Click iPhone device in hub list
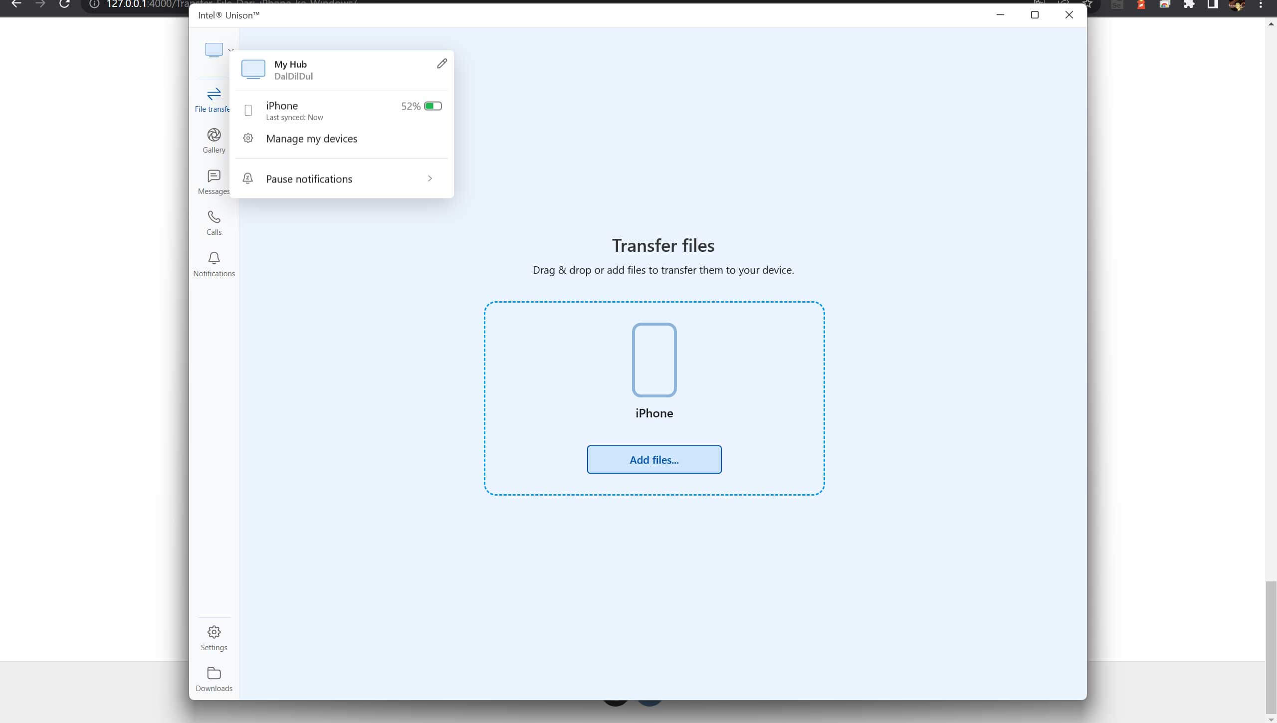1277x723 pixels. point(341,109)
